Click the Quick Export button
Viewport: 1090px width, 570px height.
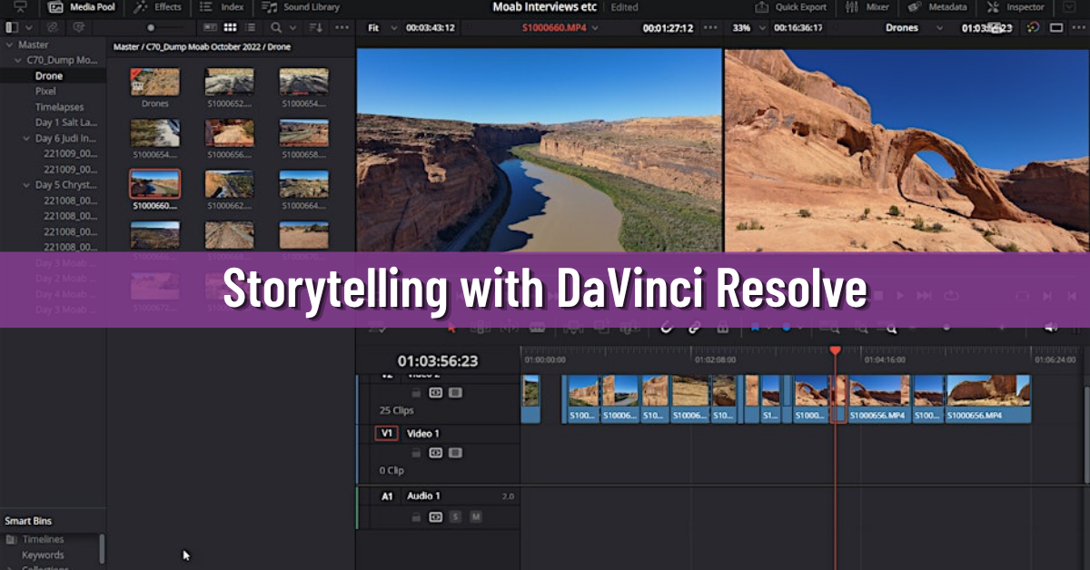[x=791, y=6]
